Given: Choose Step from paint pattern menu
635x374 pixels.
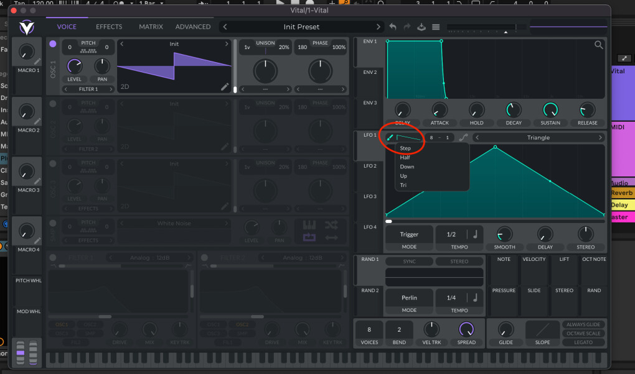Looking at the screenshot, I should point(405,148).
